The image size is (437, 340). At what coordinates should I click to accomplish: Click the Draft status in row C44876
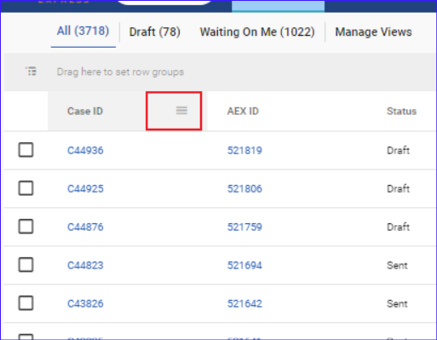click(x=398, y=227)
